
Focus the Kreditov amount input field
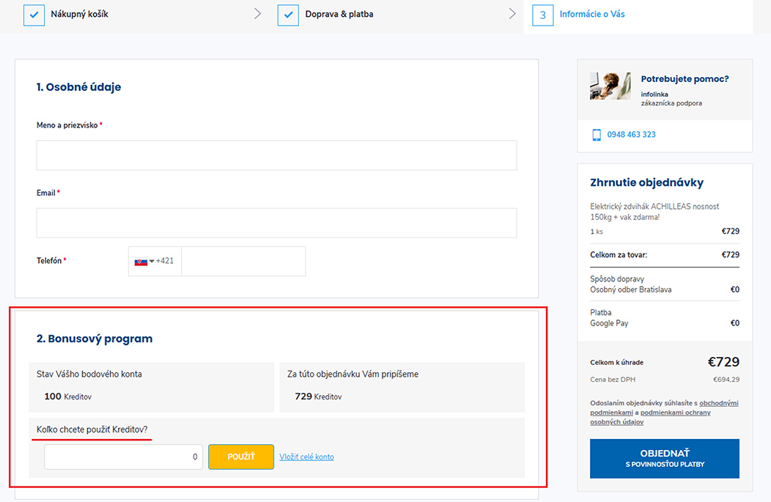click(x=123, y=457)
